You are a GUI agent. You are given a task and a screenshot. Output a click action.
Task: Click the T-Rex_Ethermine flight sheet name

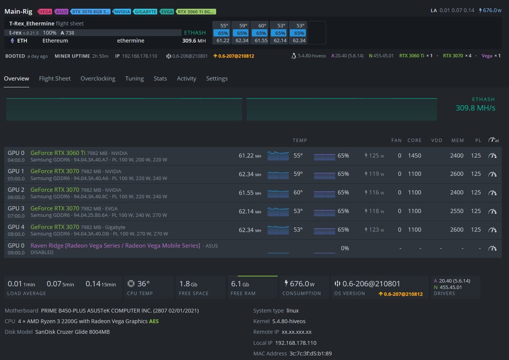(x=32, y=24)
